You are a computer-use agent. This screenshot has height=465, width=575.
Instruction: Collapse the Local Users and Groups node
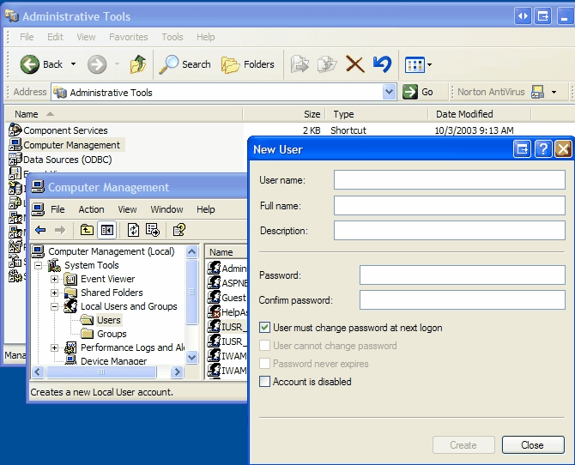tap(55, 306)
